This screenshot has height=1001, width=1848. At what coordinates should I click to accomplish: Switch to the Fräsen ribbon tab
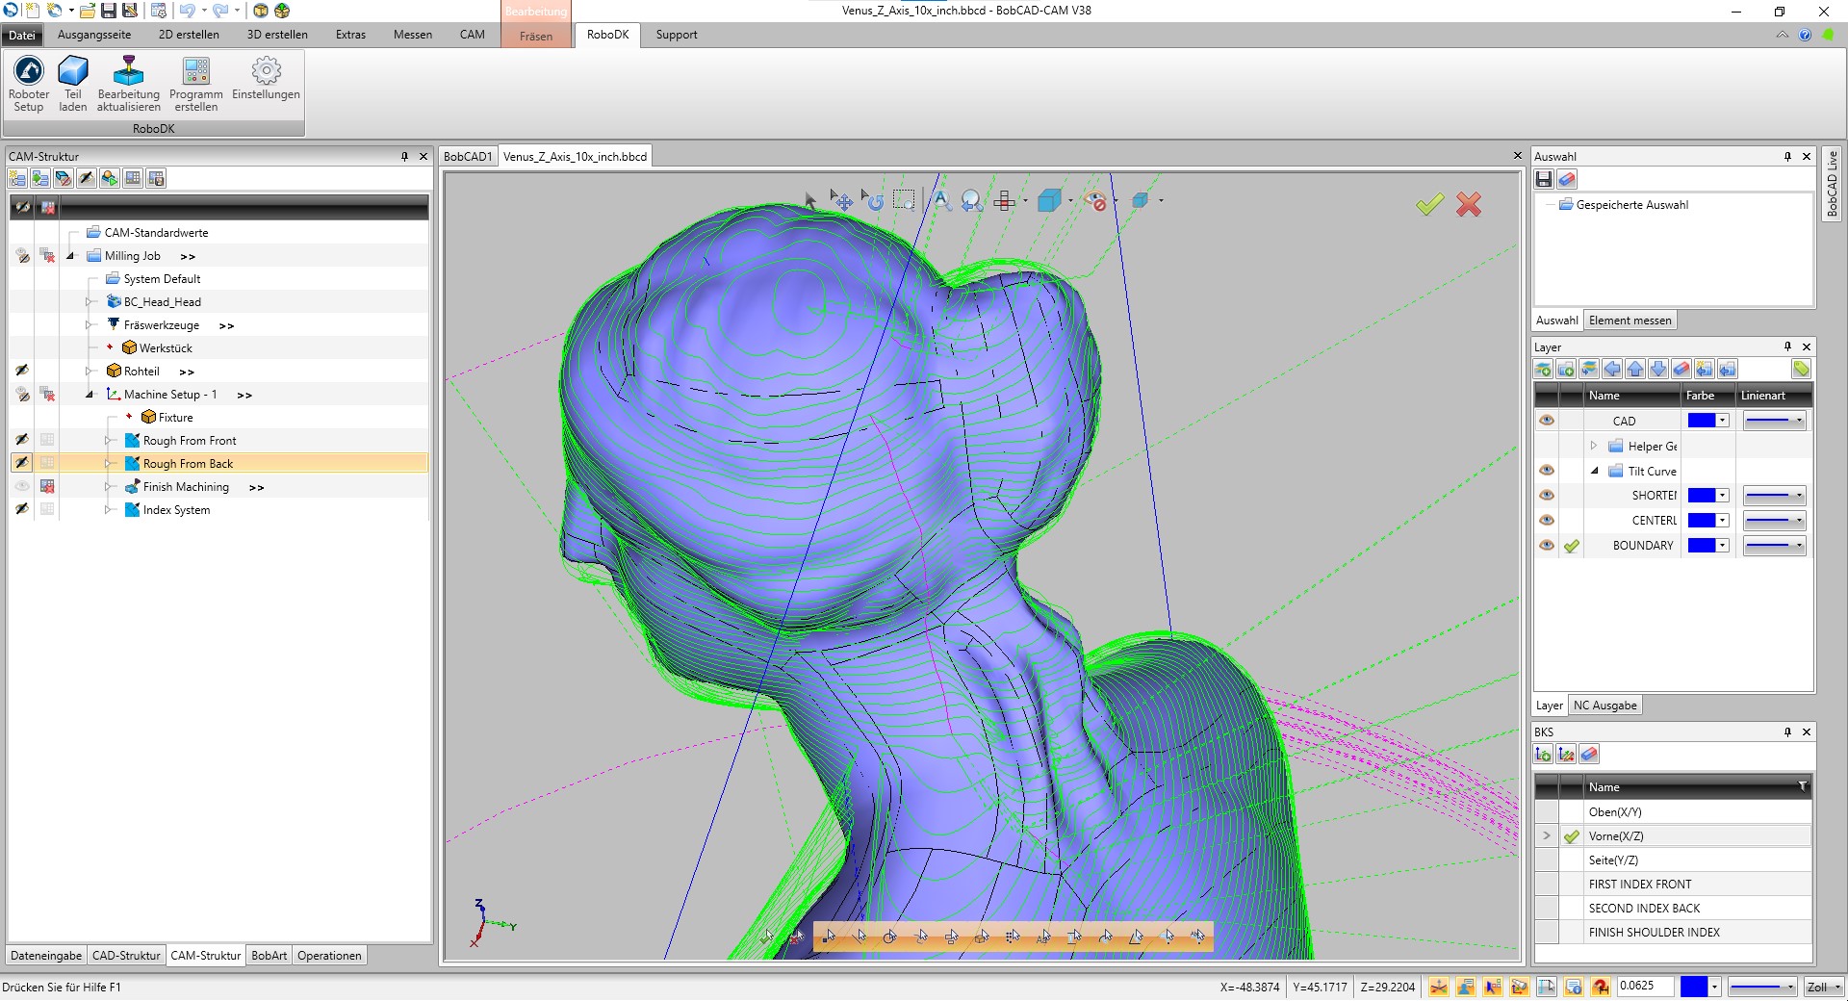tap(535, 35)
